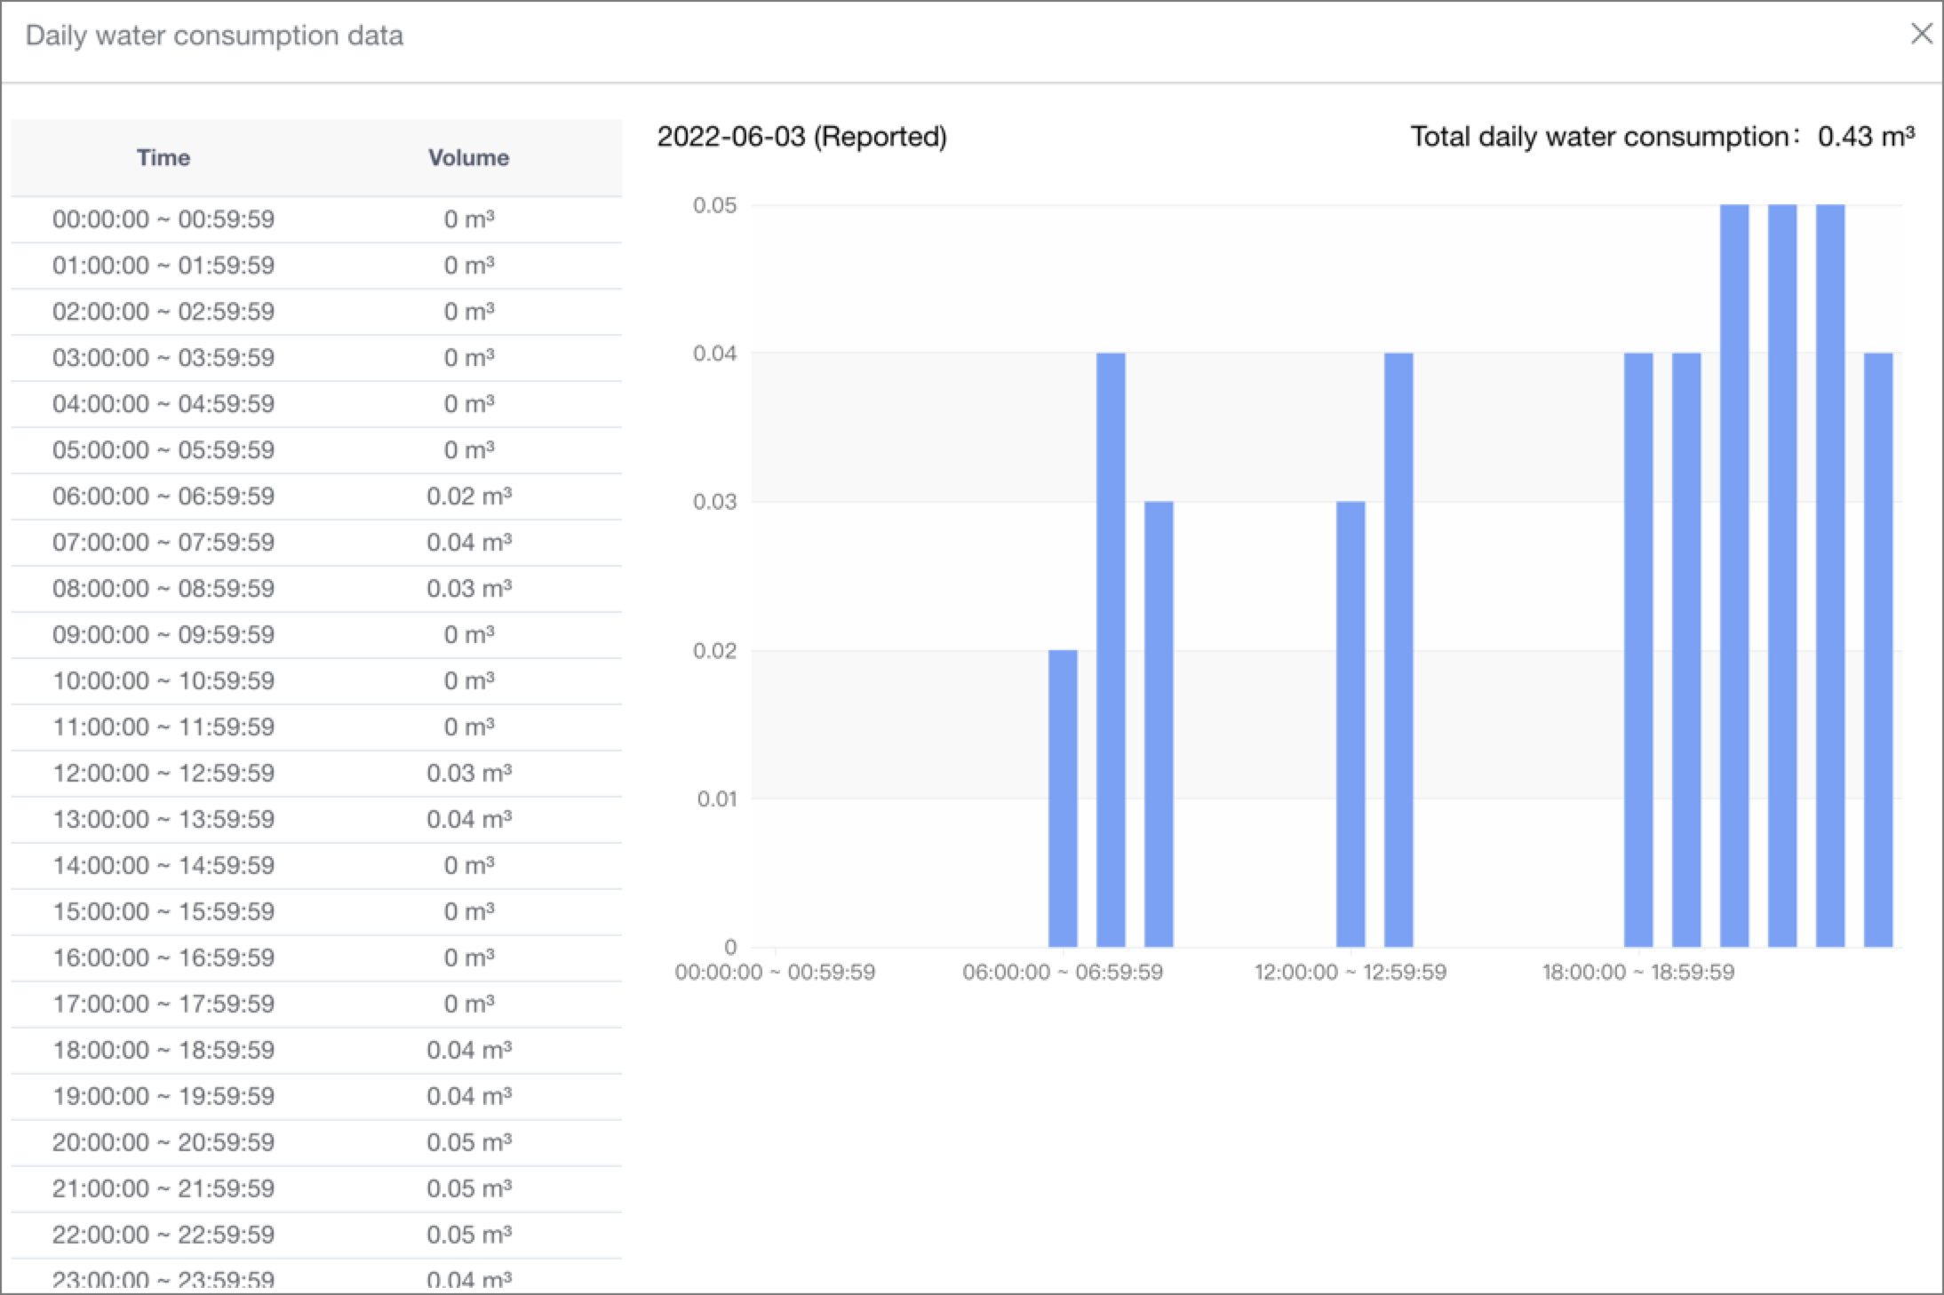Click the 21:00 hour bar in chart
1944x1295 pixels.
point(1782,576)
